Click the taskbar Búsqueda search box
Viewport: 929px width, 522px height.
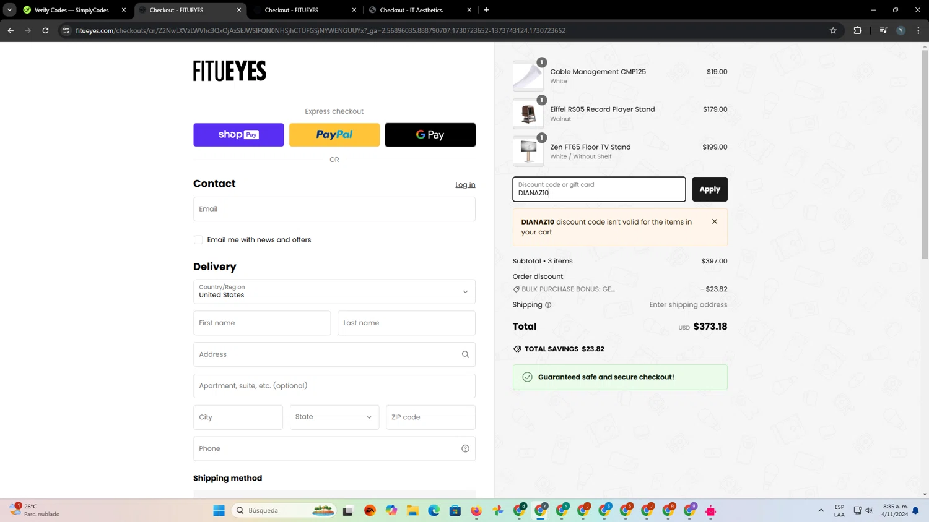tap(284, 510)
